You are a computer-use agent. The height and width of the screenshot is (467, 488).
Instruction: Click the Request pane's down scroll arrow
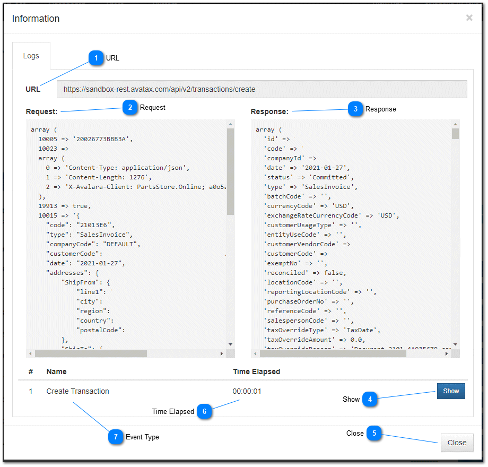[230, 344]
